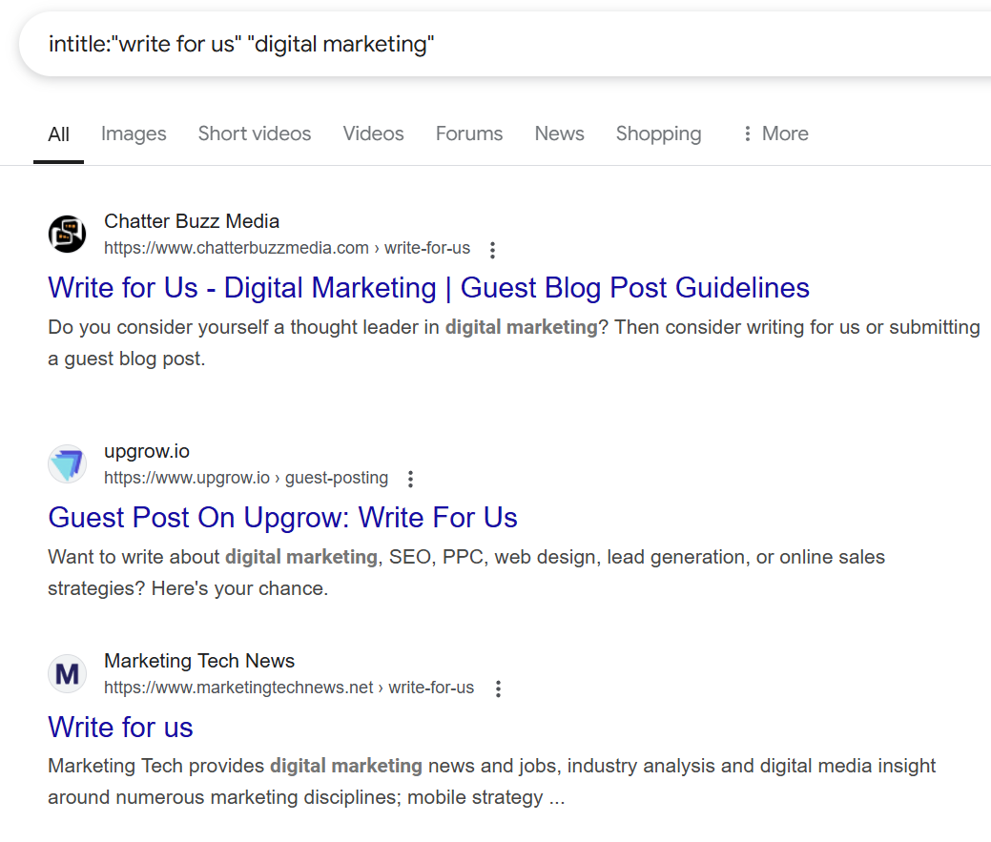Click the Upgrow result snippet text
991x842 pixels.
pos(466,573)
